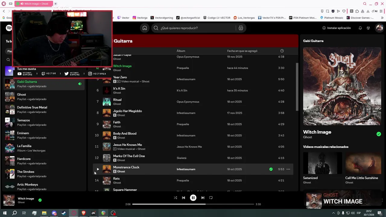Open Opera downloads icon

click(368, 11)
